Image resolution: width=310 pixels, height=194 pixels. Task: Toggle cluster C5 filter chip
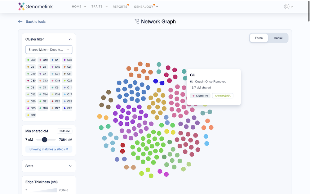[31, 67]
